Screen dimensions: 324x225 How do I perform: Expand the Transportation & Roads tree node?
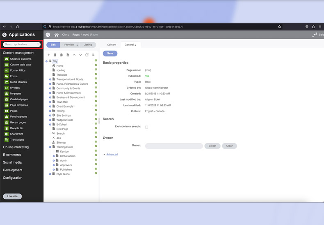click(x=50, y=79)
